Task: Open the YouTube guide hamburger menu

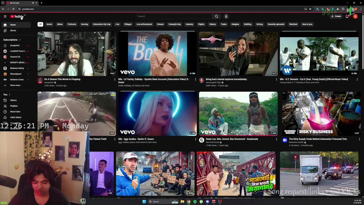Action: 5,17
